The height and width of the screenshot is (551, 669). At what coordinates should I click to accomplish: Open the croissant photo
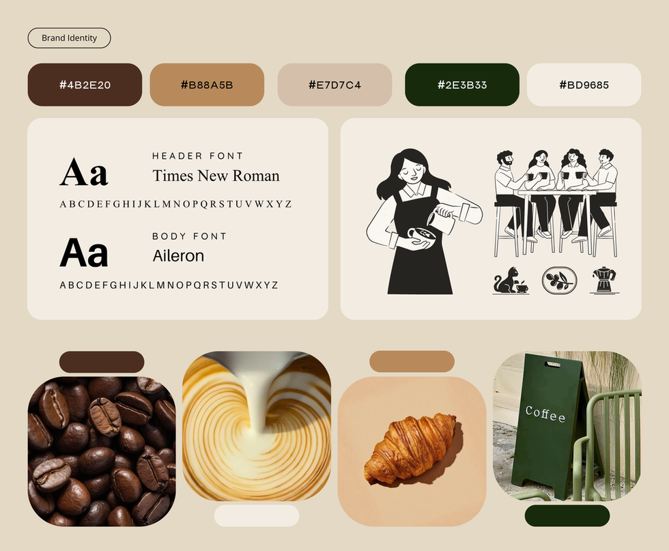click(x=412, y=451)
